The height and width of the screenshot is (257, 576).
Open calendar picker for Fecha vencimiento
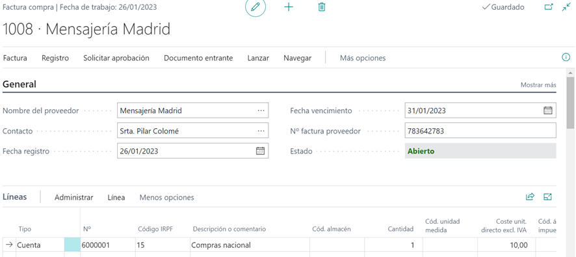tap(547, 111)
